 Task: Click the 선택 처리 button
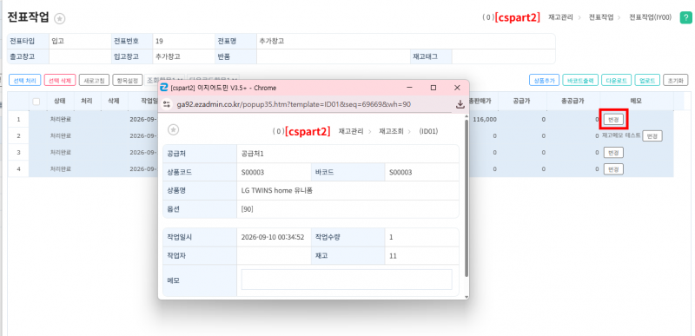pyautogui.click(x=25, y=80)
